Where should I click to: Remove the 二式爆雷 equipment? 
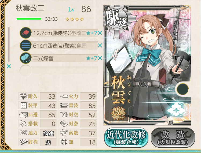pyautogui.click(x=100, y=58)
